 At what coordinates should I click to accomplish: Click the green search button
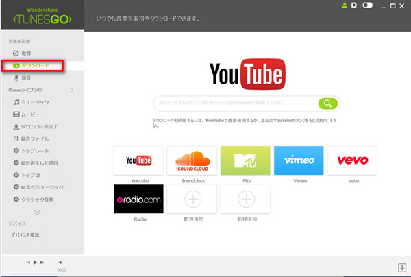point(327,104)
